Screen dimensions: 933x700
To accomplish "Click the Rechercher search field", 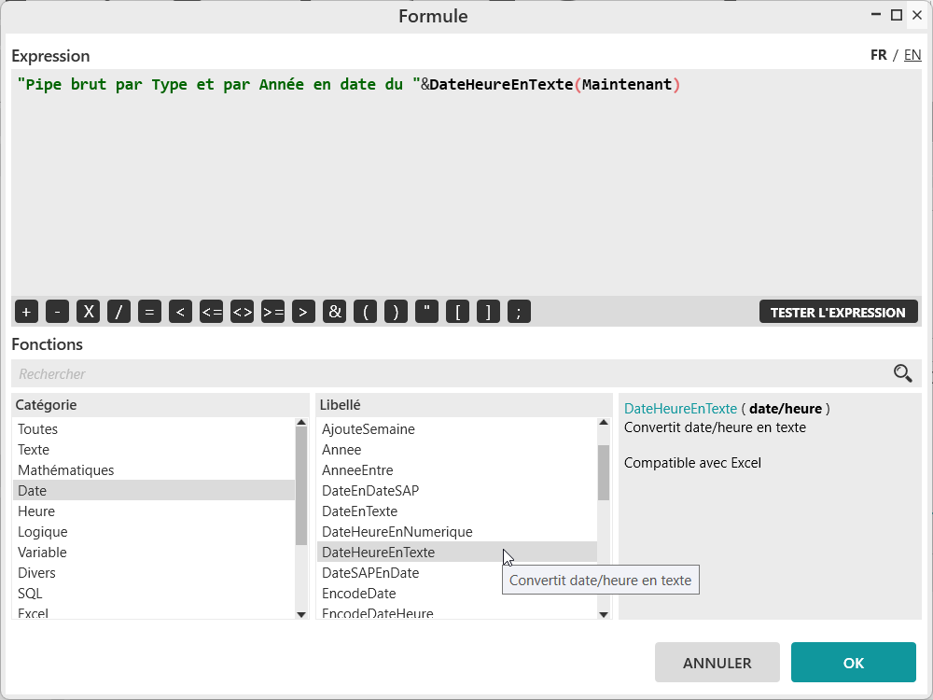I will [448, 373].
